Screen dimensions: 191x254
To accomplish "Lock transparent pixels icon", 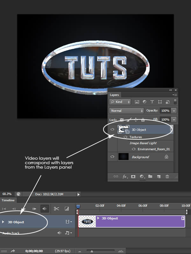I will pos(122,120).
